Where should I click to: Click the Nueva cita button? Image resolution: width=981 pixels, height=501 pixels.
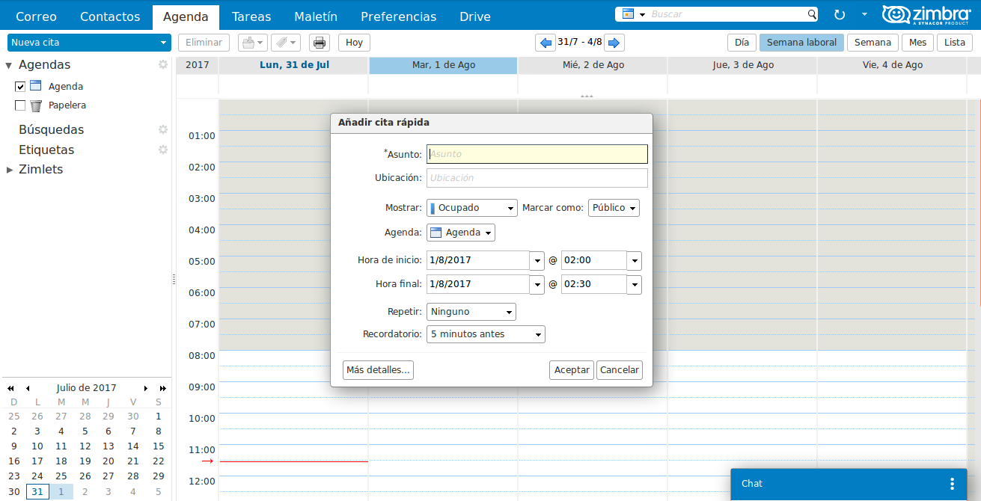tap(82, 43)
